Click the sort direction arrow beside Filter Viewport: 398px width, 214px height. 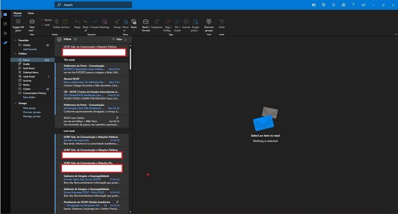click(x=126, y=39)
